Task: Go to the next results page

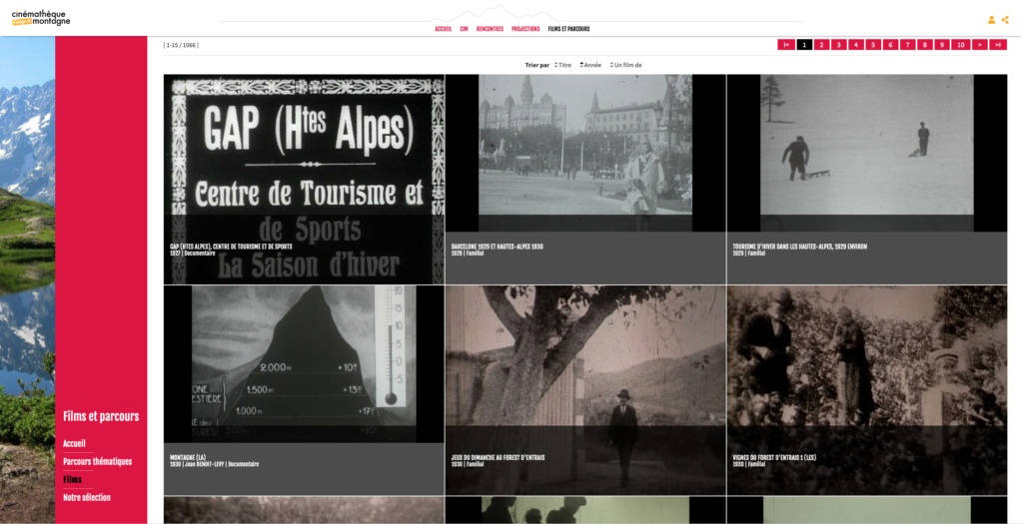Action: 979,44
